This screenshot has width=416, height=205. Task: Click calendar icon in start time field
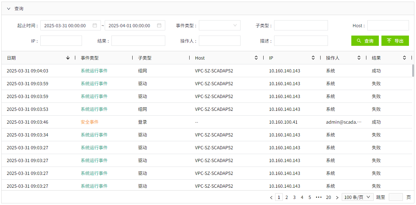click(95, 25)
